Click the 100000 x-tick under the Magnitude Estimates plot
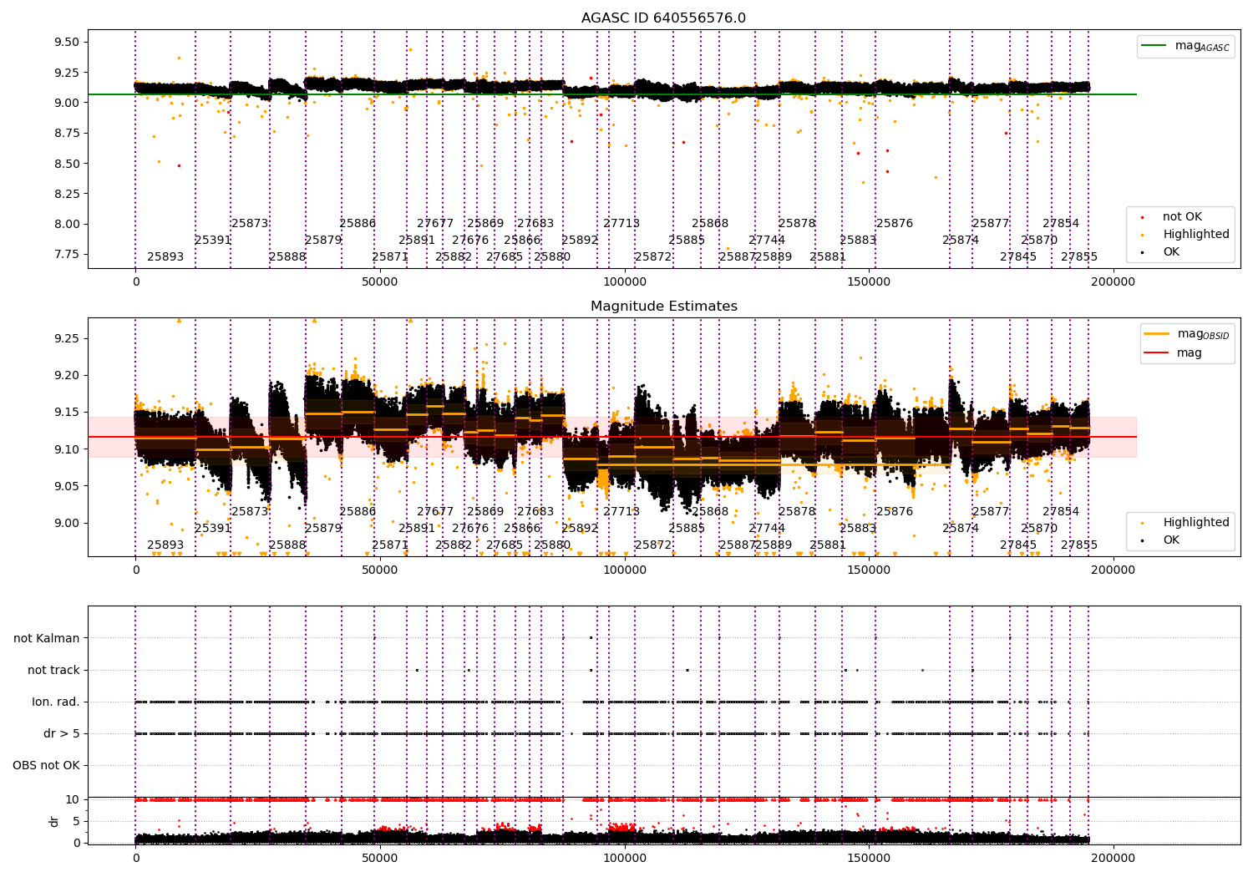The width and height of the screenshot is (1253, 877). [625, 570]
